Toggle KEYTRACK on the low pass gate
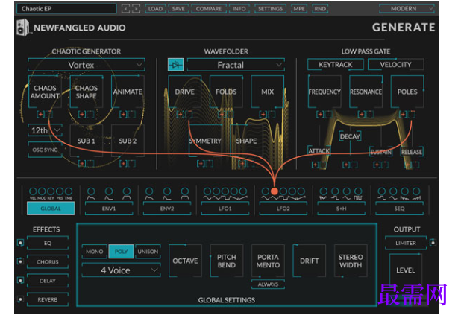 [x=336, y=65]
